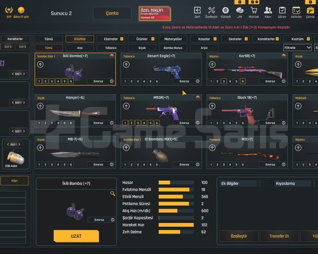The height and width of the screenshot is (254, 318).
Task: Click the Geri back icon
Action: pos(197,10)
